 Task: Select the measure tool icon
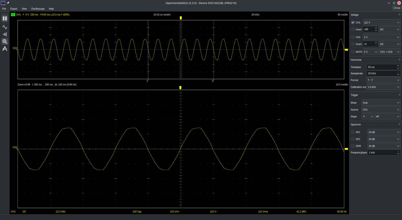[x=5, y=49]
